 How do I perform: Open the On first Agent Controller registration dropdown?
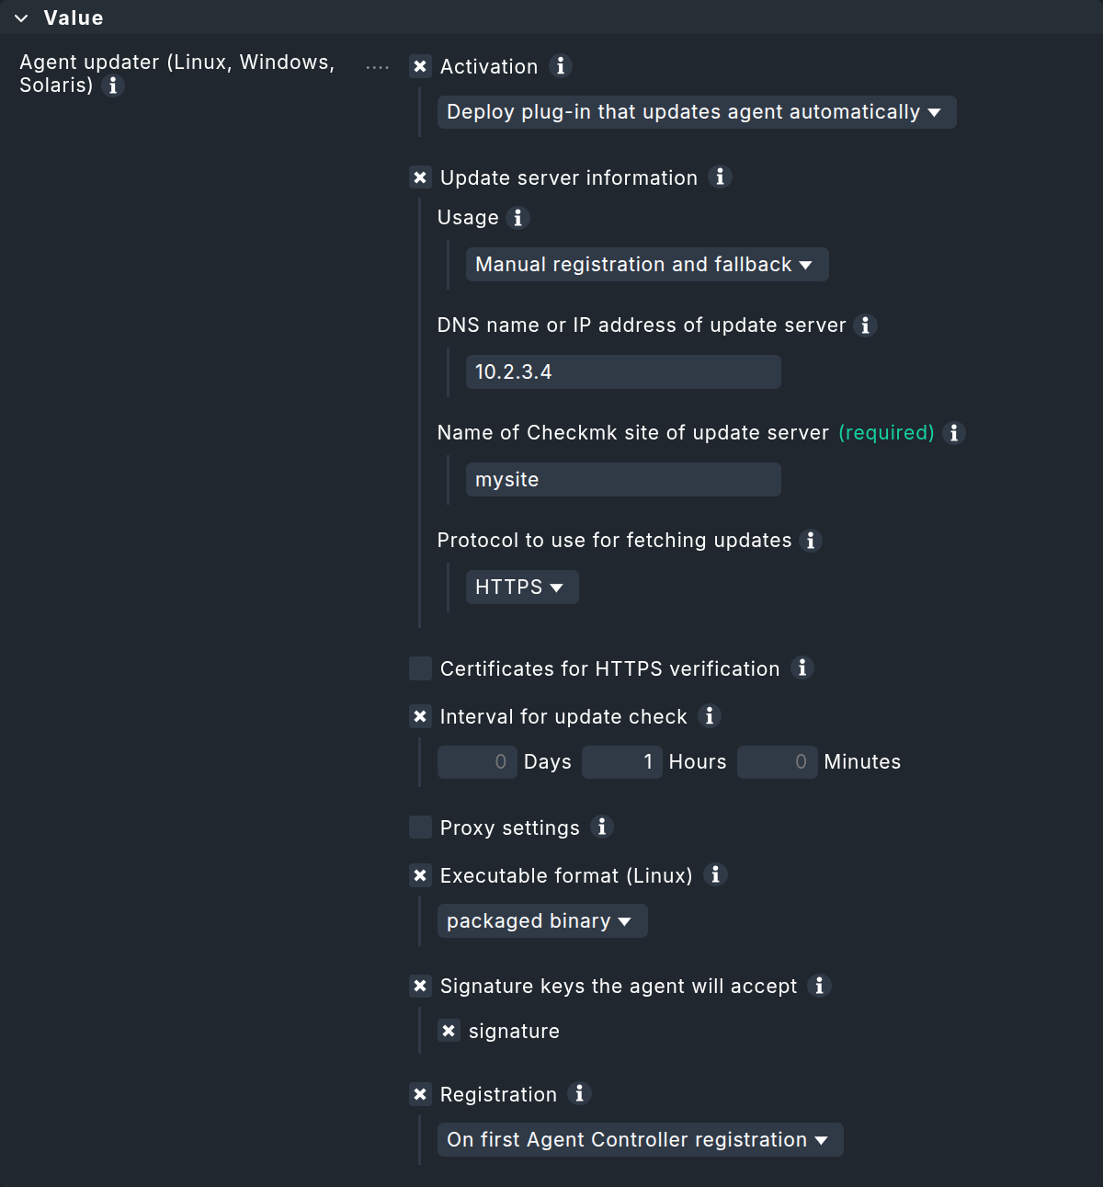point(640,1139)
